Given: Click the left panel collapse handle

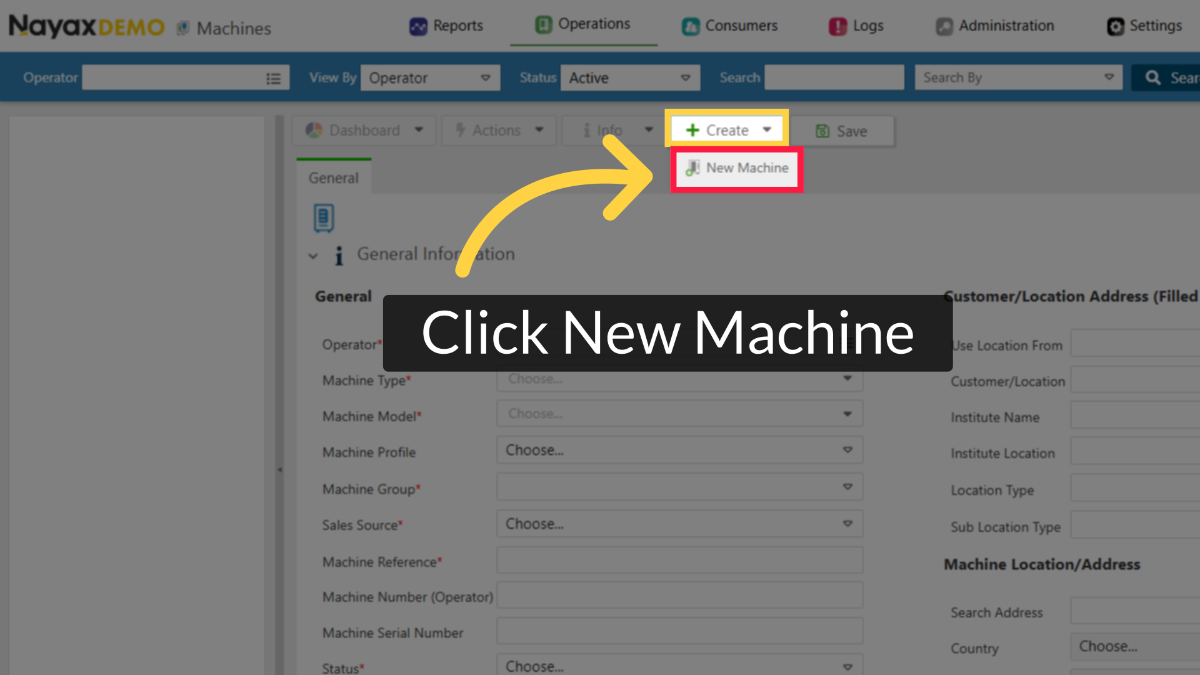Looking at the screenshot, I should point(279,469).
